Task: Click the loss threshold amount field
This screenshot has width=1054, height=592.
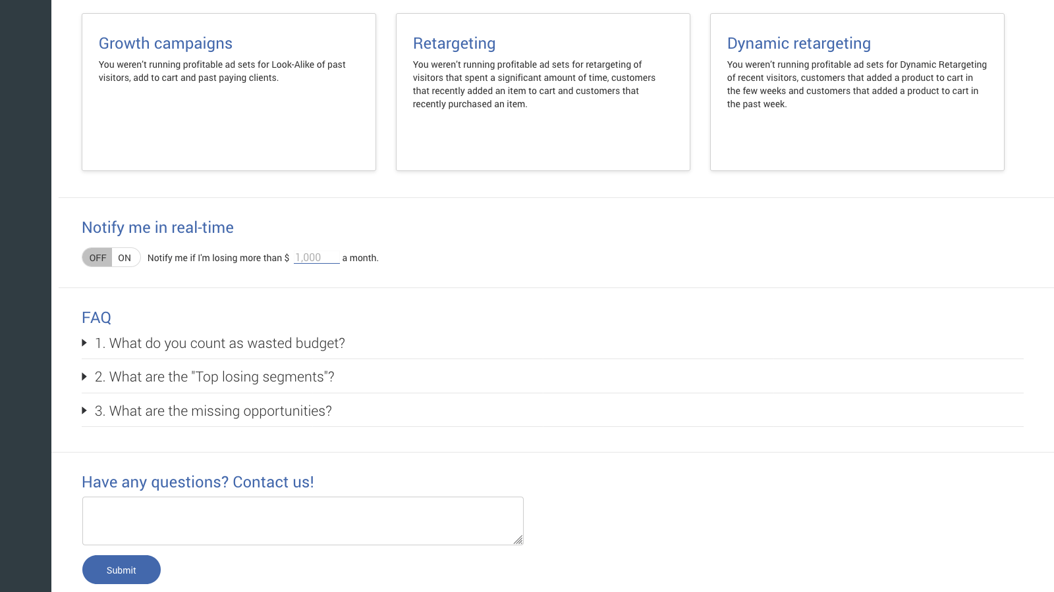Action: [x=316, y=258]
